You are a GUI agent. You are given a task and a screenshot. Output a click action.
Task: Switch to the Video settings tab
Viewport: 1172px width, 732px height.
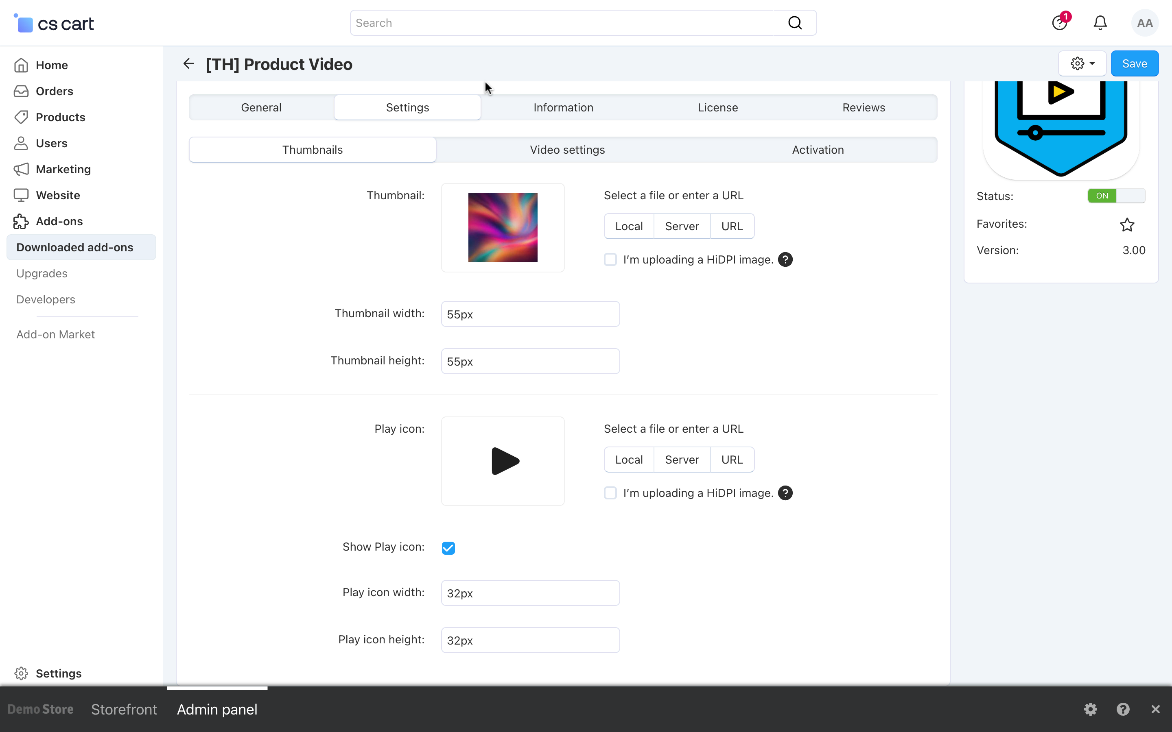tap(567, 150)
